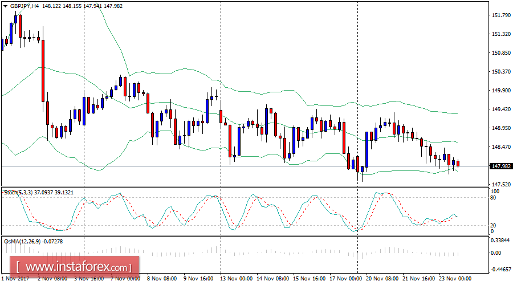Screen dimensions: 513x285
Task: Select the 23 Nov 00:00 time label
Action: [x=455, y=279]
